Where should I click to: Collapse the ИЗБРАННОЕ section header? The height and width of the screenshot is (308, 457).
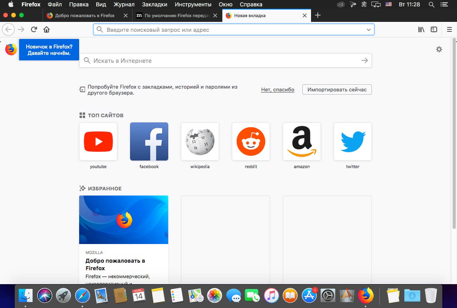click(x=101, y=188)
